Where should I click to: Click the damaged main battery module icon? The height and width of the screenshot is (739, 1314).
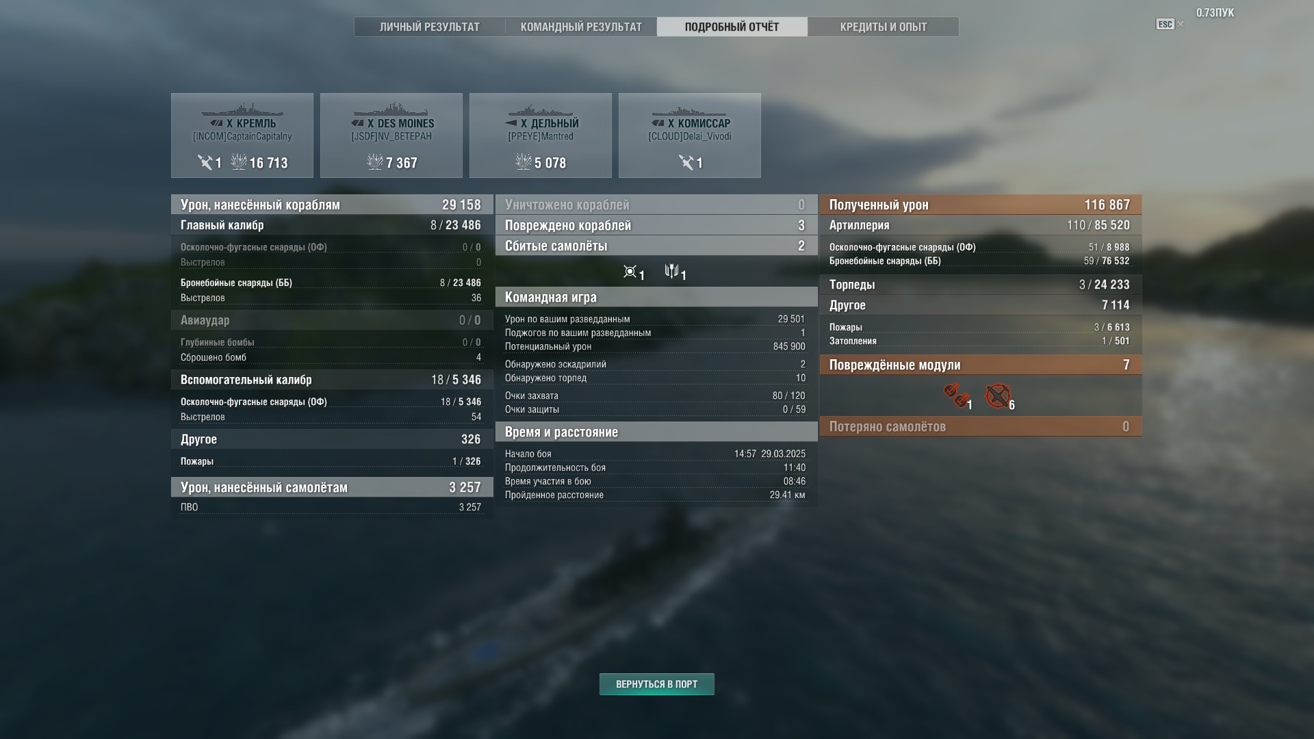coord(955,396)
